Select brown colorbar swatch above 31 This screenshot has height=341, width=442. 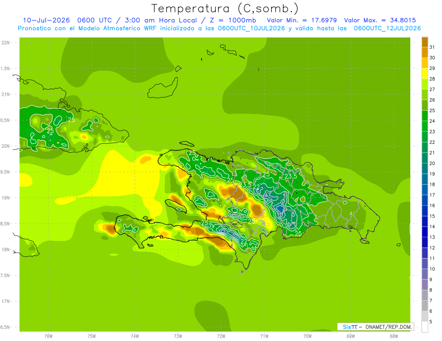pyautogui.click(x=425, y=42)
